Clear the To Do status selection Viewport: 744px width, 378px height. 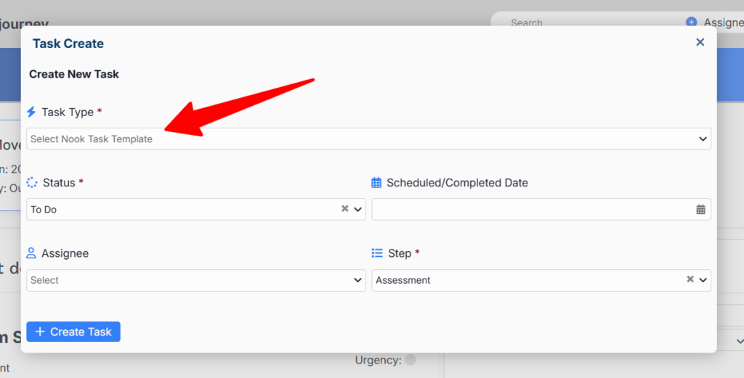(345, 209)
